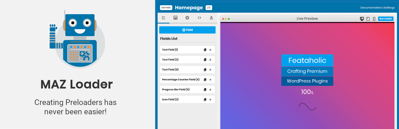The image size is (399, 129).
Task: Open the Documentation link
Action: 371,7
